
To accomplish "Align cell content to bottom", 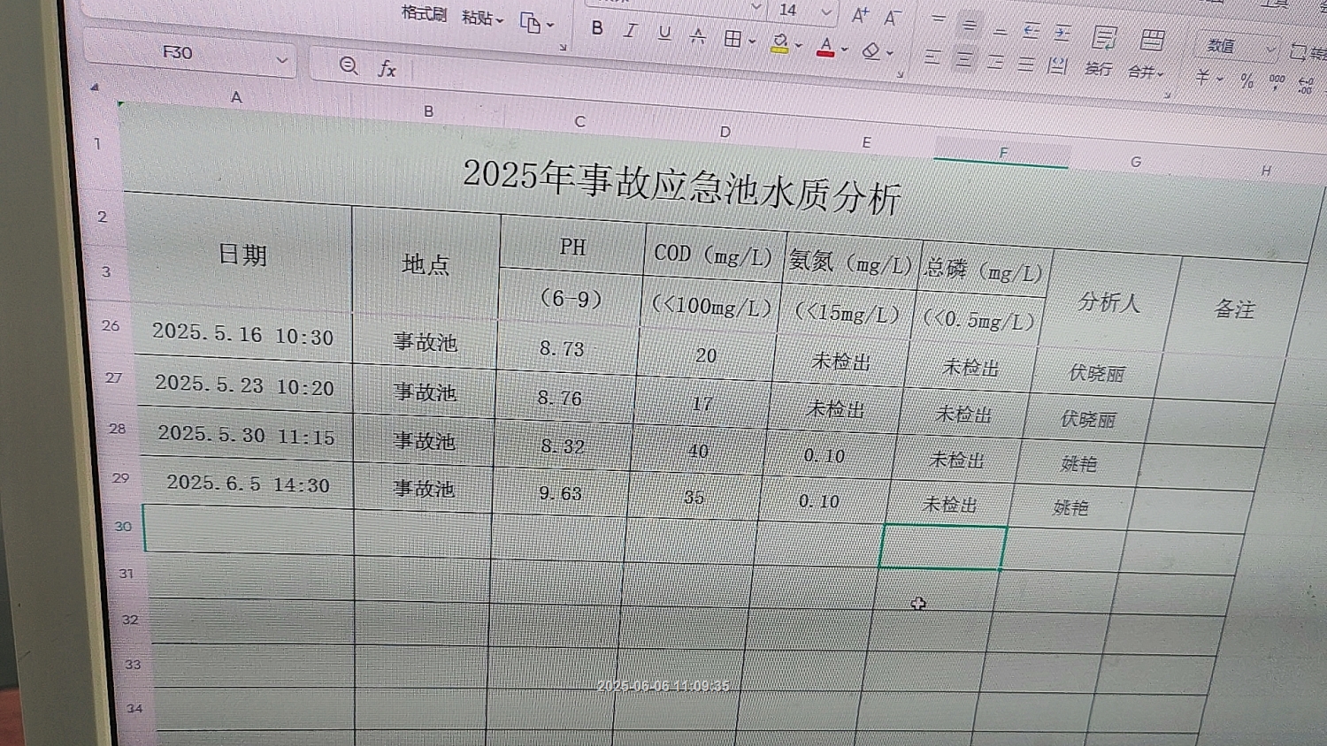I will [1000, 30].
